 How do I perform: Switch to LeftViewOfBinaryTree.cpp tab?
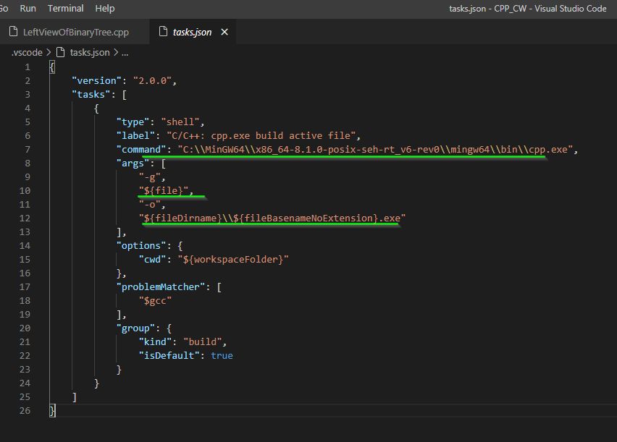click(75, 32)
